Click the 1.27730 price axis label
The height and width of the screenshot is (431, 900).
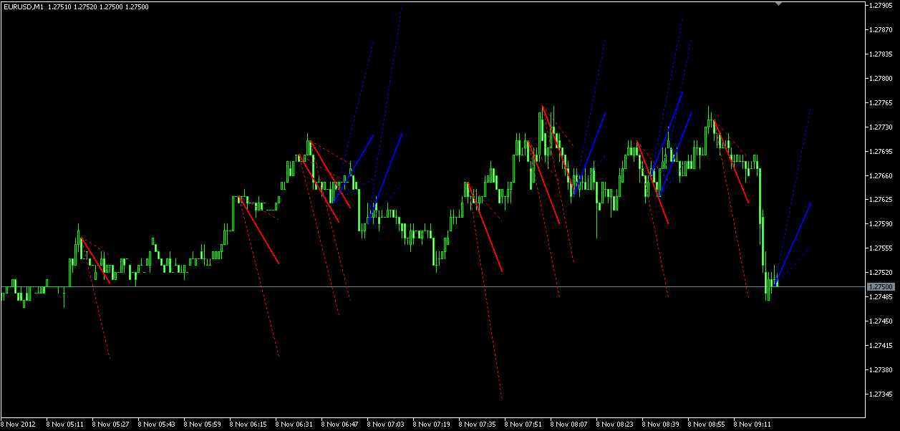coord(881,127)
